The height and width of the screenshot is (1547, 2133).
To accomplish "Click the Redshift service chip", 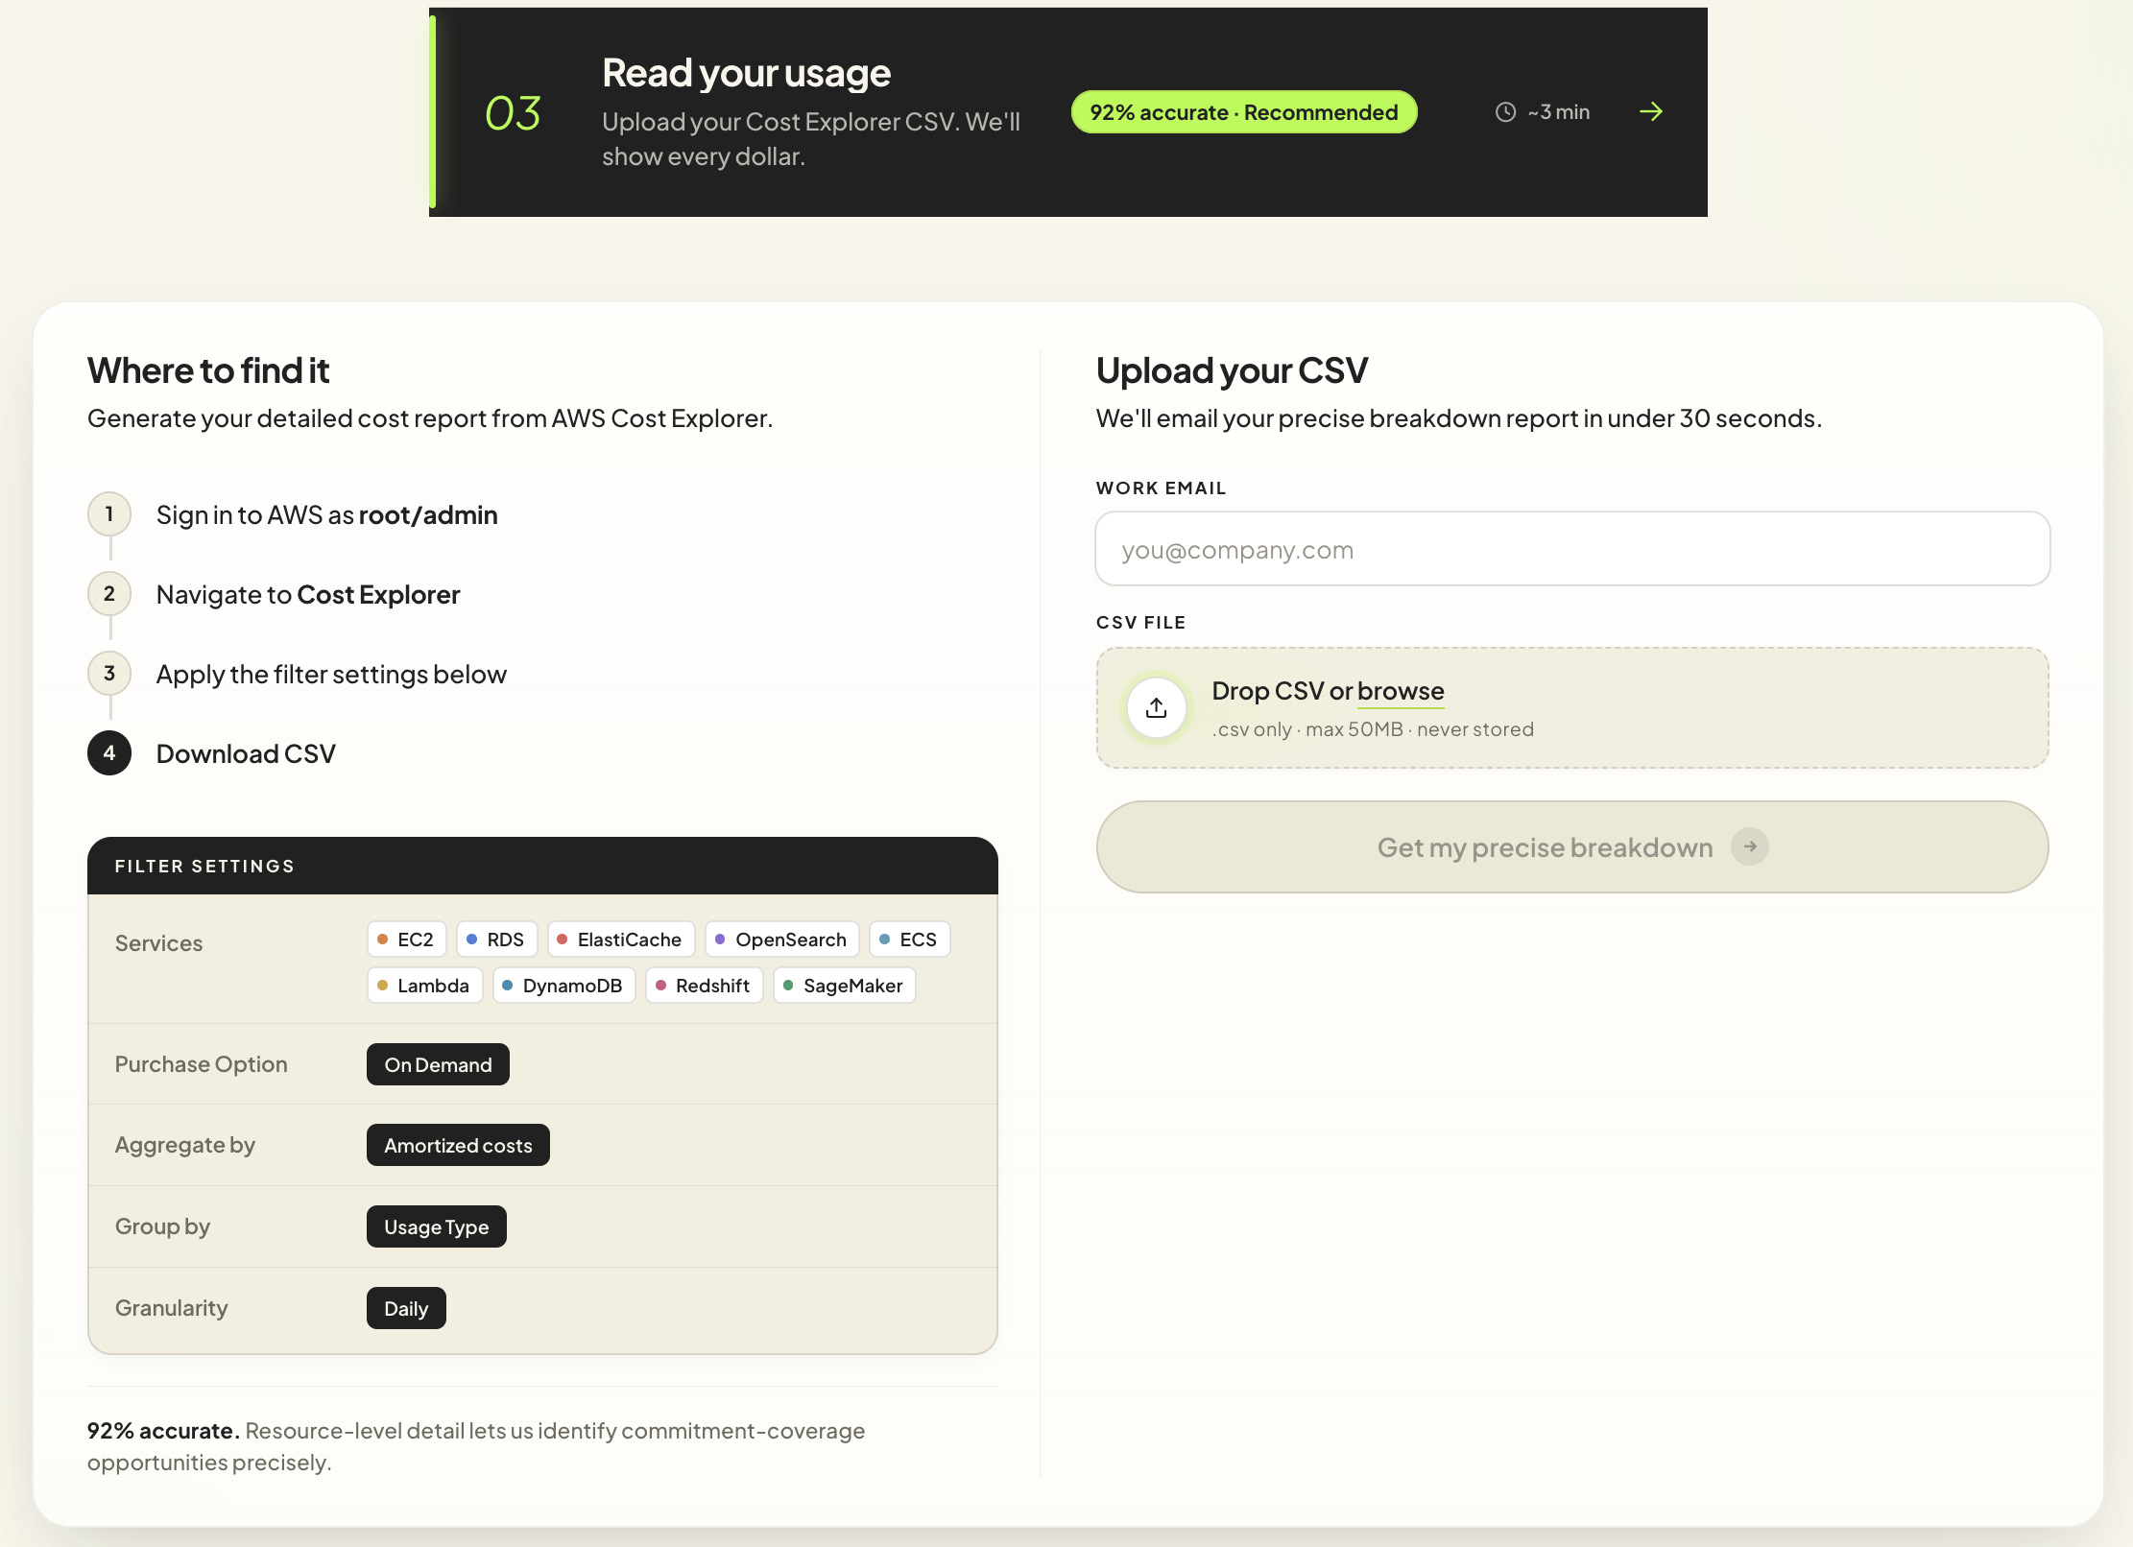I will tap(704, 986).
